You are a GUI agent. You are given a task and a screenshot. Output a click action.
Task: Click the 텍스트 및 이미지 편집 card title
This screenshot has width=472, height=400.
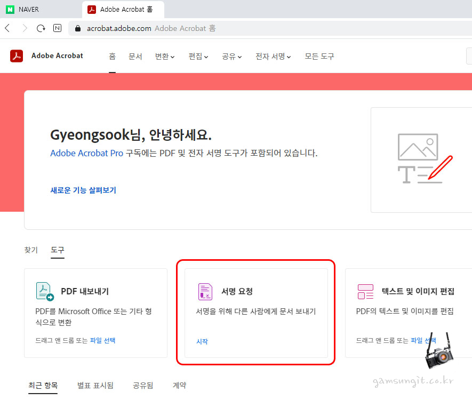(418, 291)
